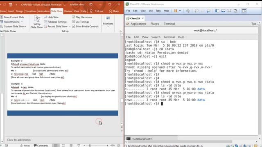Open VMware power options dropdown arrow
Image resolution: width=262 pixels, height=147 pixels.
pos(180,11)
